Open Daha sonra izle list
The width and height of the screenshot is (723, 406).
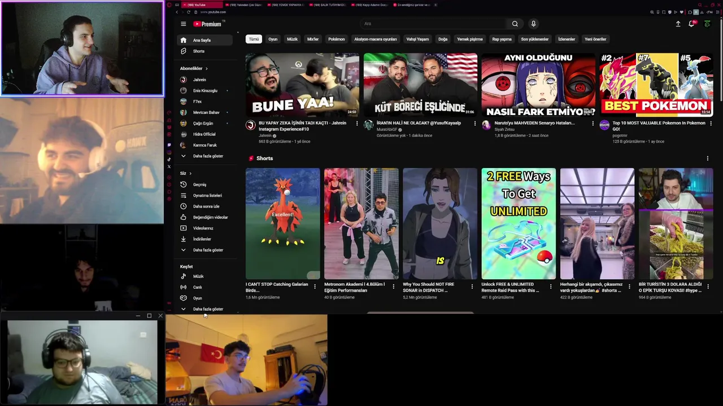click(205, 206)
